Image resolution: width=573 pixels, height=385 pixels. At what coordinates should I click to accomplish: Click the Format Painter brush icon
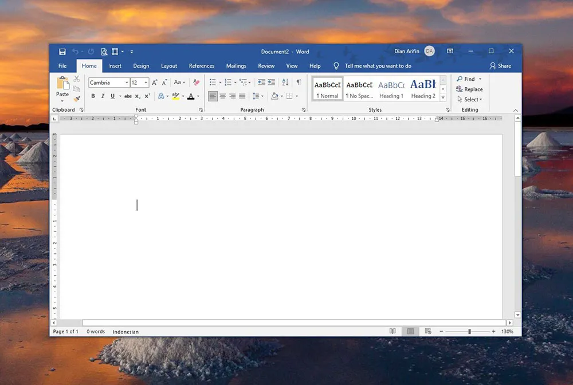point(77,99)
